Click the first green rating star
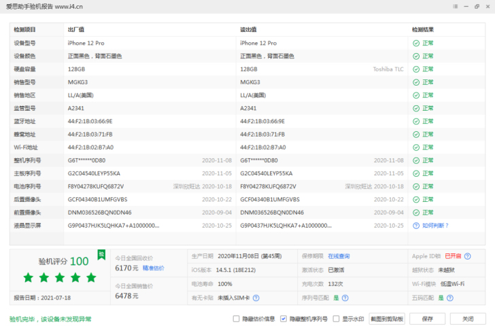495x335 pixels. click(x=29, y=278)
